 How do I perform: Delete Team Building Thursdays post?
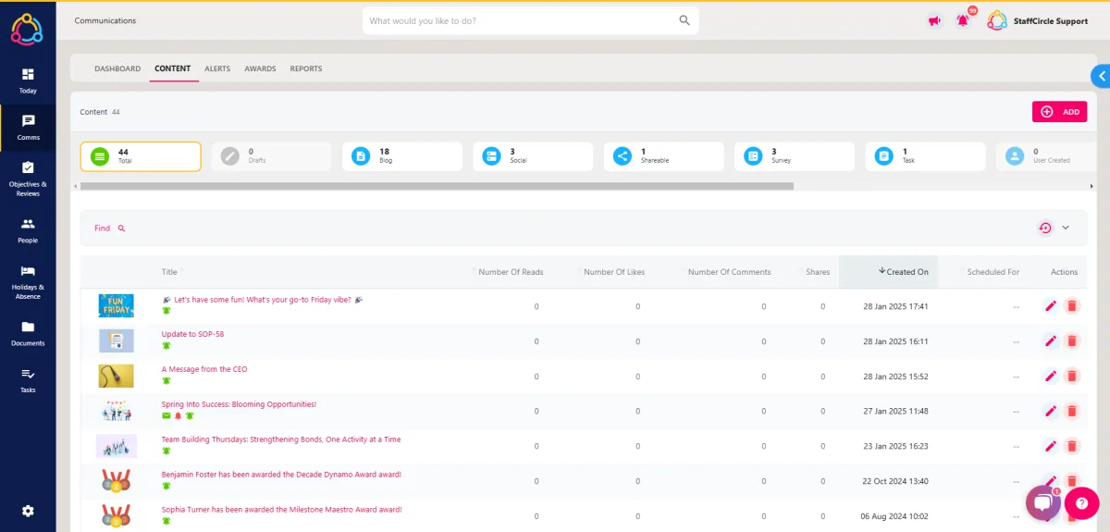[1072, 446]
